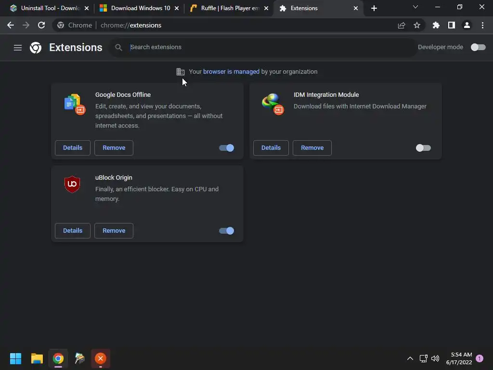Expand the tab search dropdown arrow
493x370 pixels.
click(x=415, y=7)
